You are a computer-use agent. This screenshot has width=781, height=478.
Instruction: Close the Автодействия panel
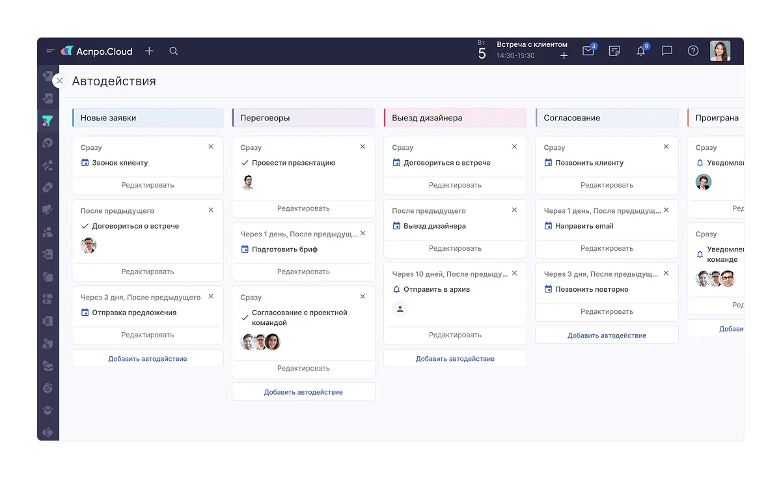(x=60, y=81)
